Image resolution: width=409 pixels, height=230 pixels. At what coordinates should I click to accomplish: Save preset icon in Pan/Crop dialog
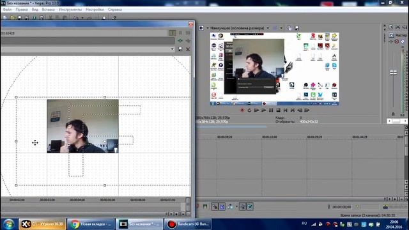click(x=180, y=49)
